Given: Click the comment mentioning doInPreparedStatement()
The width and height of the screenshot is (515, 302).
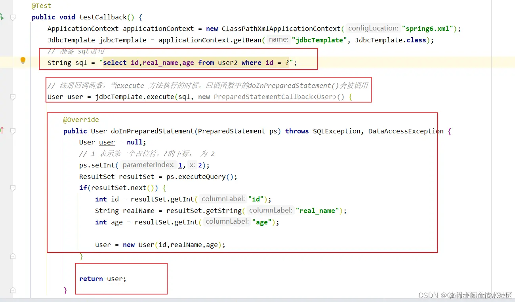Looking at the screenshot, I should 208,85.
